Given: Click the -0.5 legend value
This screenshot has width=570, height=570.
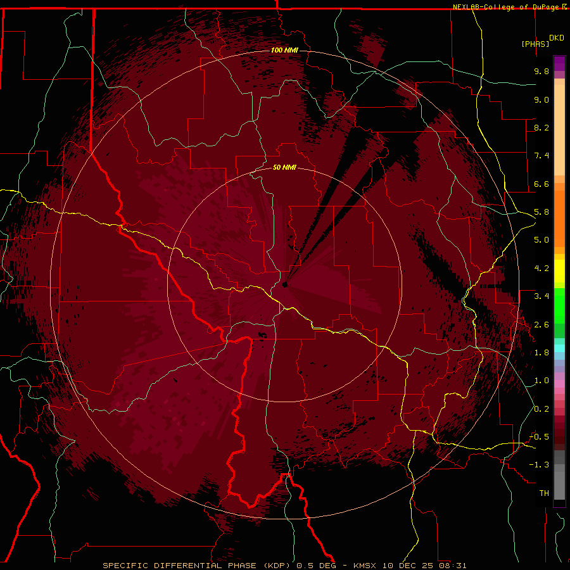Looking at the screenshot, I should tap(539, 437).
